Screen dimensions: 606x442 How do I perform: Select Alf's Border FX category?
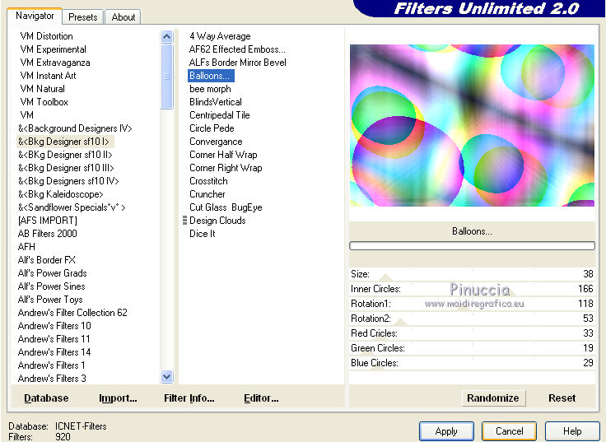tap(46, 259)
